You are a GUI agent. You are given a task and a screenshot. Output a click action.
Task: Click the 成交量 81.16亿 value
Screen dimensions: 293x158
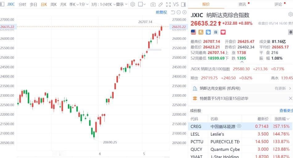click(x=278, y=41)
